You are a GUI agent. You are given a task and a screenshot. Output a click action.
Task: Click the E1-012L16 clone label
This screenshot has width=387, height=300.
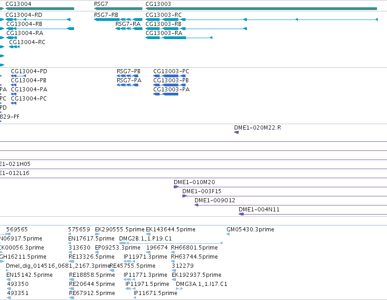tap(15, 173)
